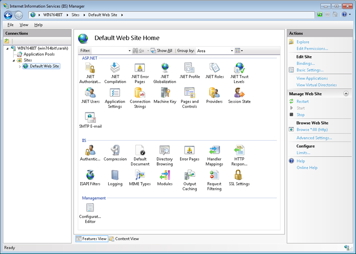Screen dimensions: 356x254
Task: Open the .NET Users feature
Action: 90,96
